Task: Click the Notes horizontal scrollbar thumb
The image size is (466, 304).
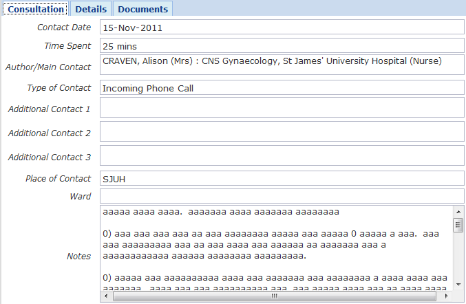Action: (x=274, y=296)
